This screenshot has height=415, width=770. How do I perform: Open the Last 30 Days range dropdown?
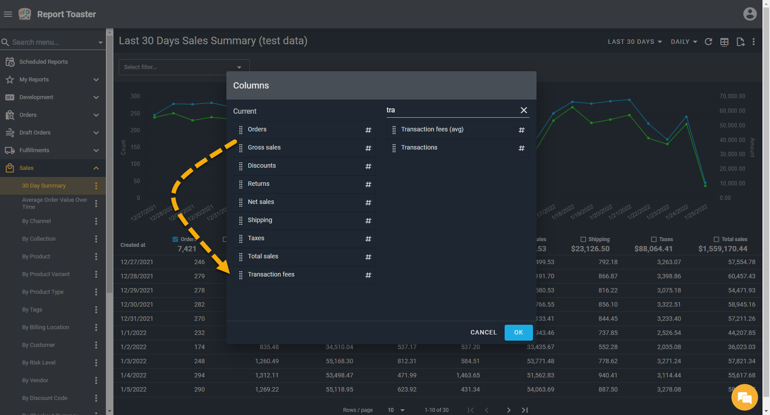634,42
